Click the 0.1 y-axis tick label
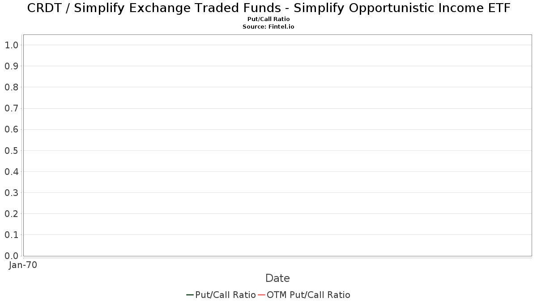 (x=11, y=235)
